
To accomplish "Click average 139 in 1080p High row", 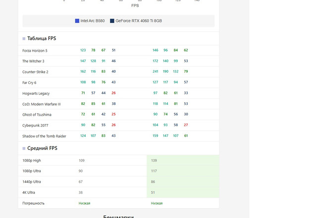I will coord(154,160).
